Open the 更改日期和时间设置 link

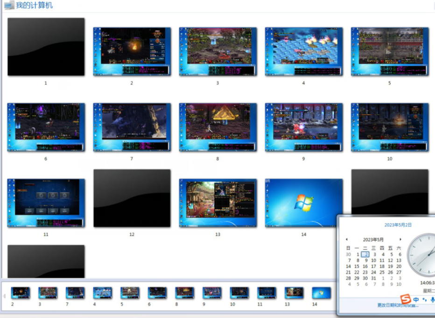[398, 305]
